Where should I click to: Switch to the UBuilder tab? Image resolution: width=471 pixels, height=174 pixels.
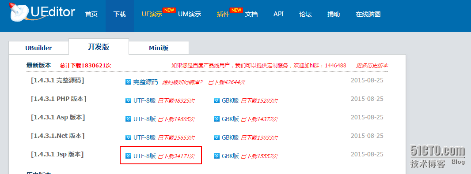click(x=38, y=48)
